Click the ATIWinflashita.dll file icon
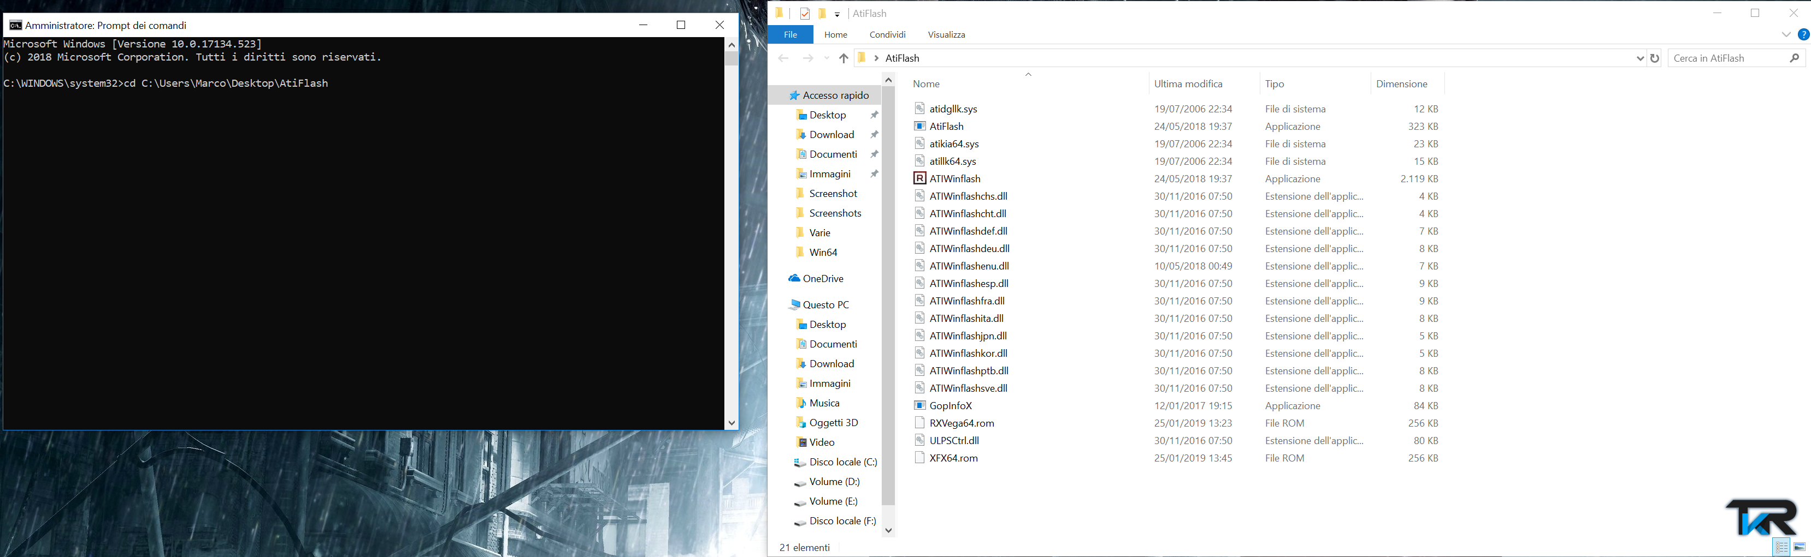 tap(919, 318)
